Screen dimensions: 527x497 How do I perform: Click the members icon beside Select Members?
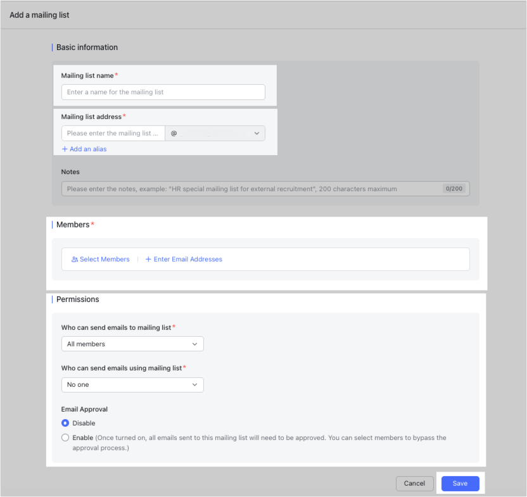tap(74, 259)
